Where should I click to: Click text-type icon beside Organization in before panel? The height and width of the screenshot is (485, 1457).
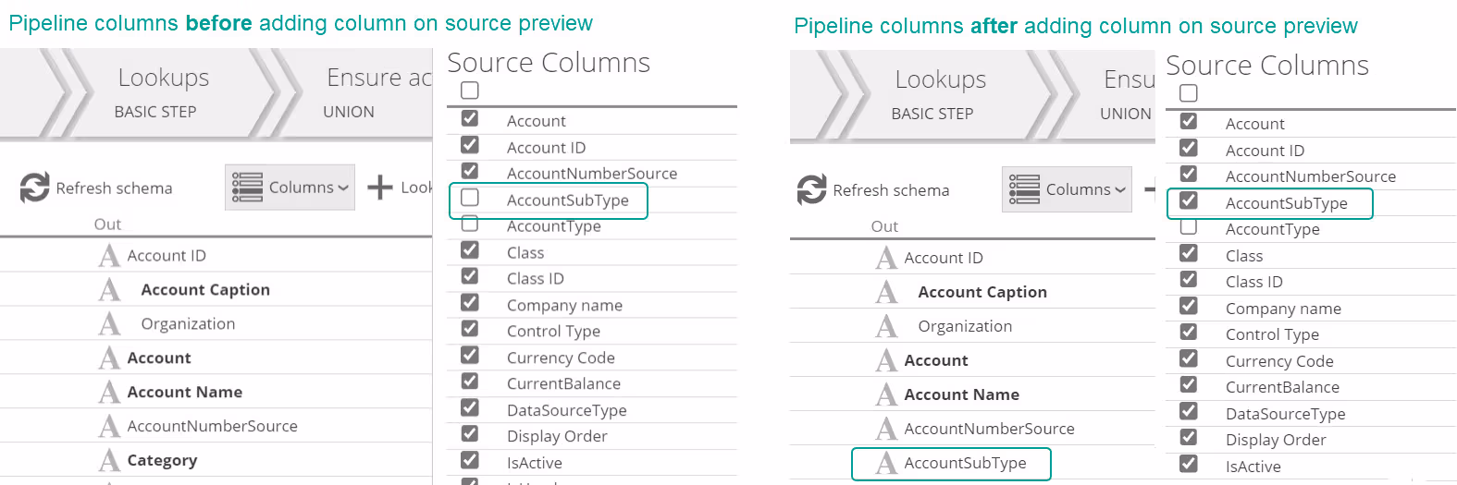pyautogui.click(x=109, y=323)
